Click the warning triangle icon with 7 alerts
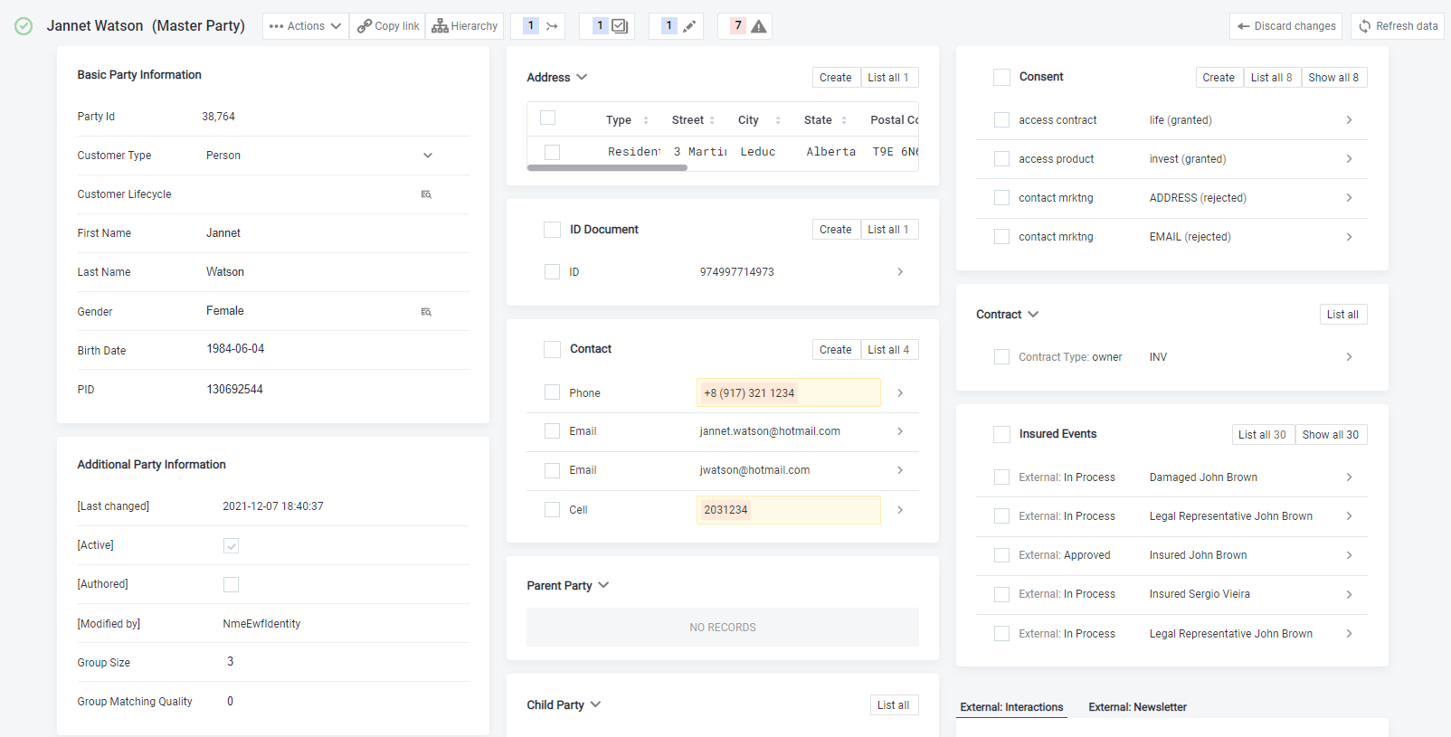 click(758, 26)
